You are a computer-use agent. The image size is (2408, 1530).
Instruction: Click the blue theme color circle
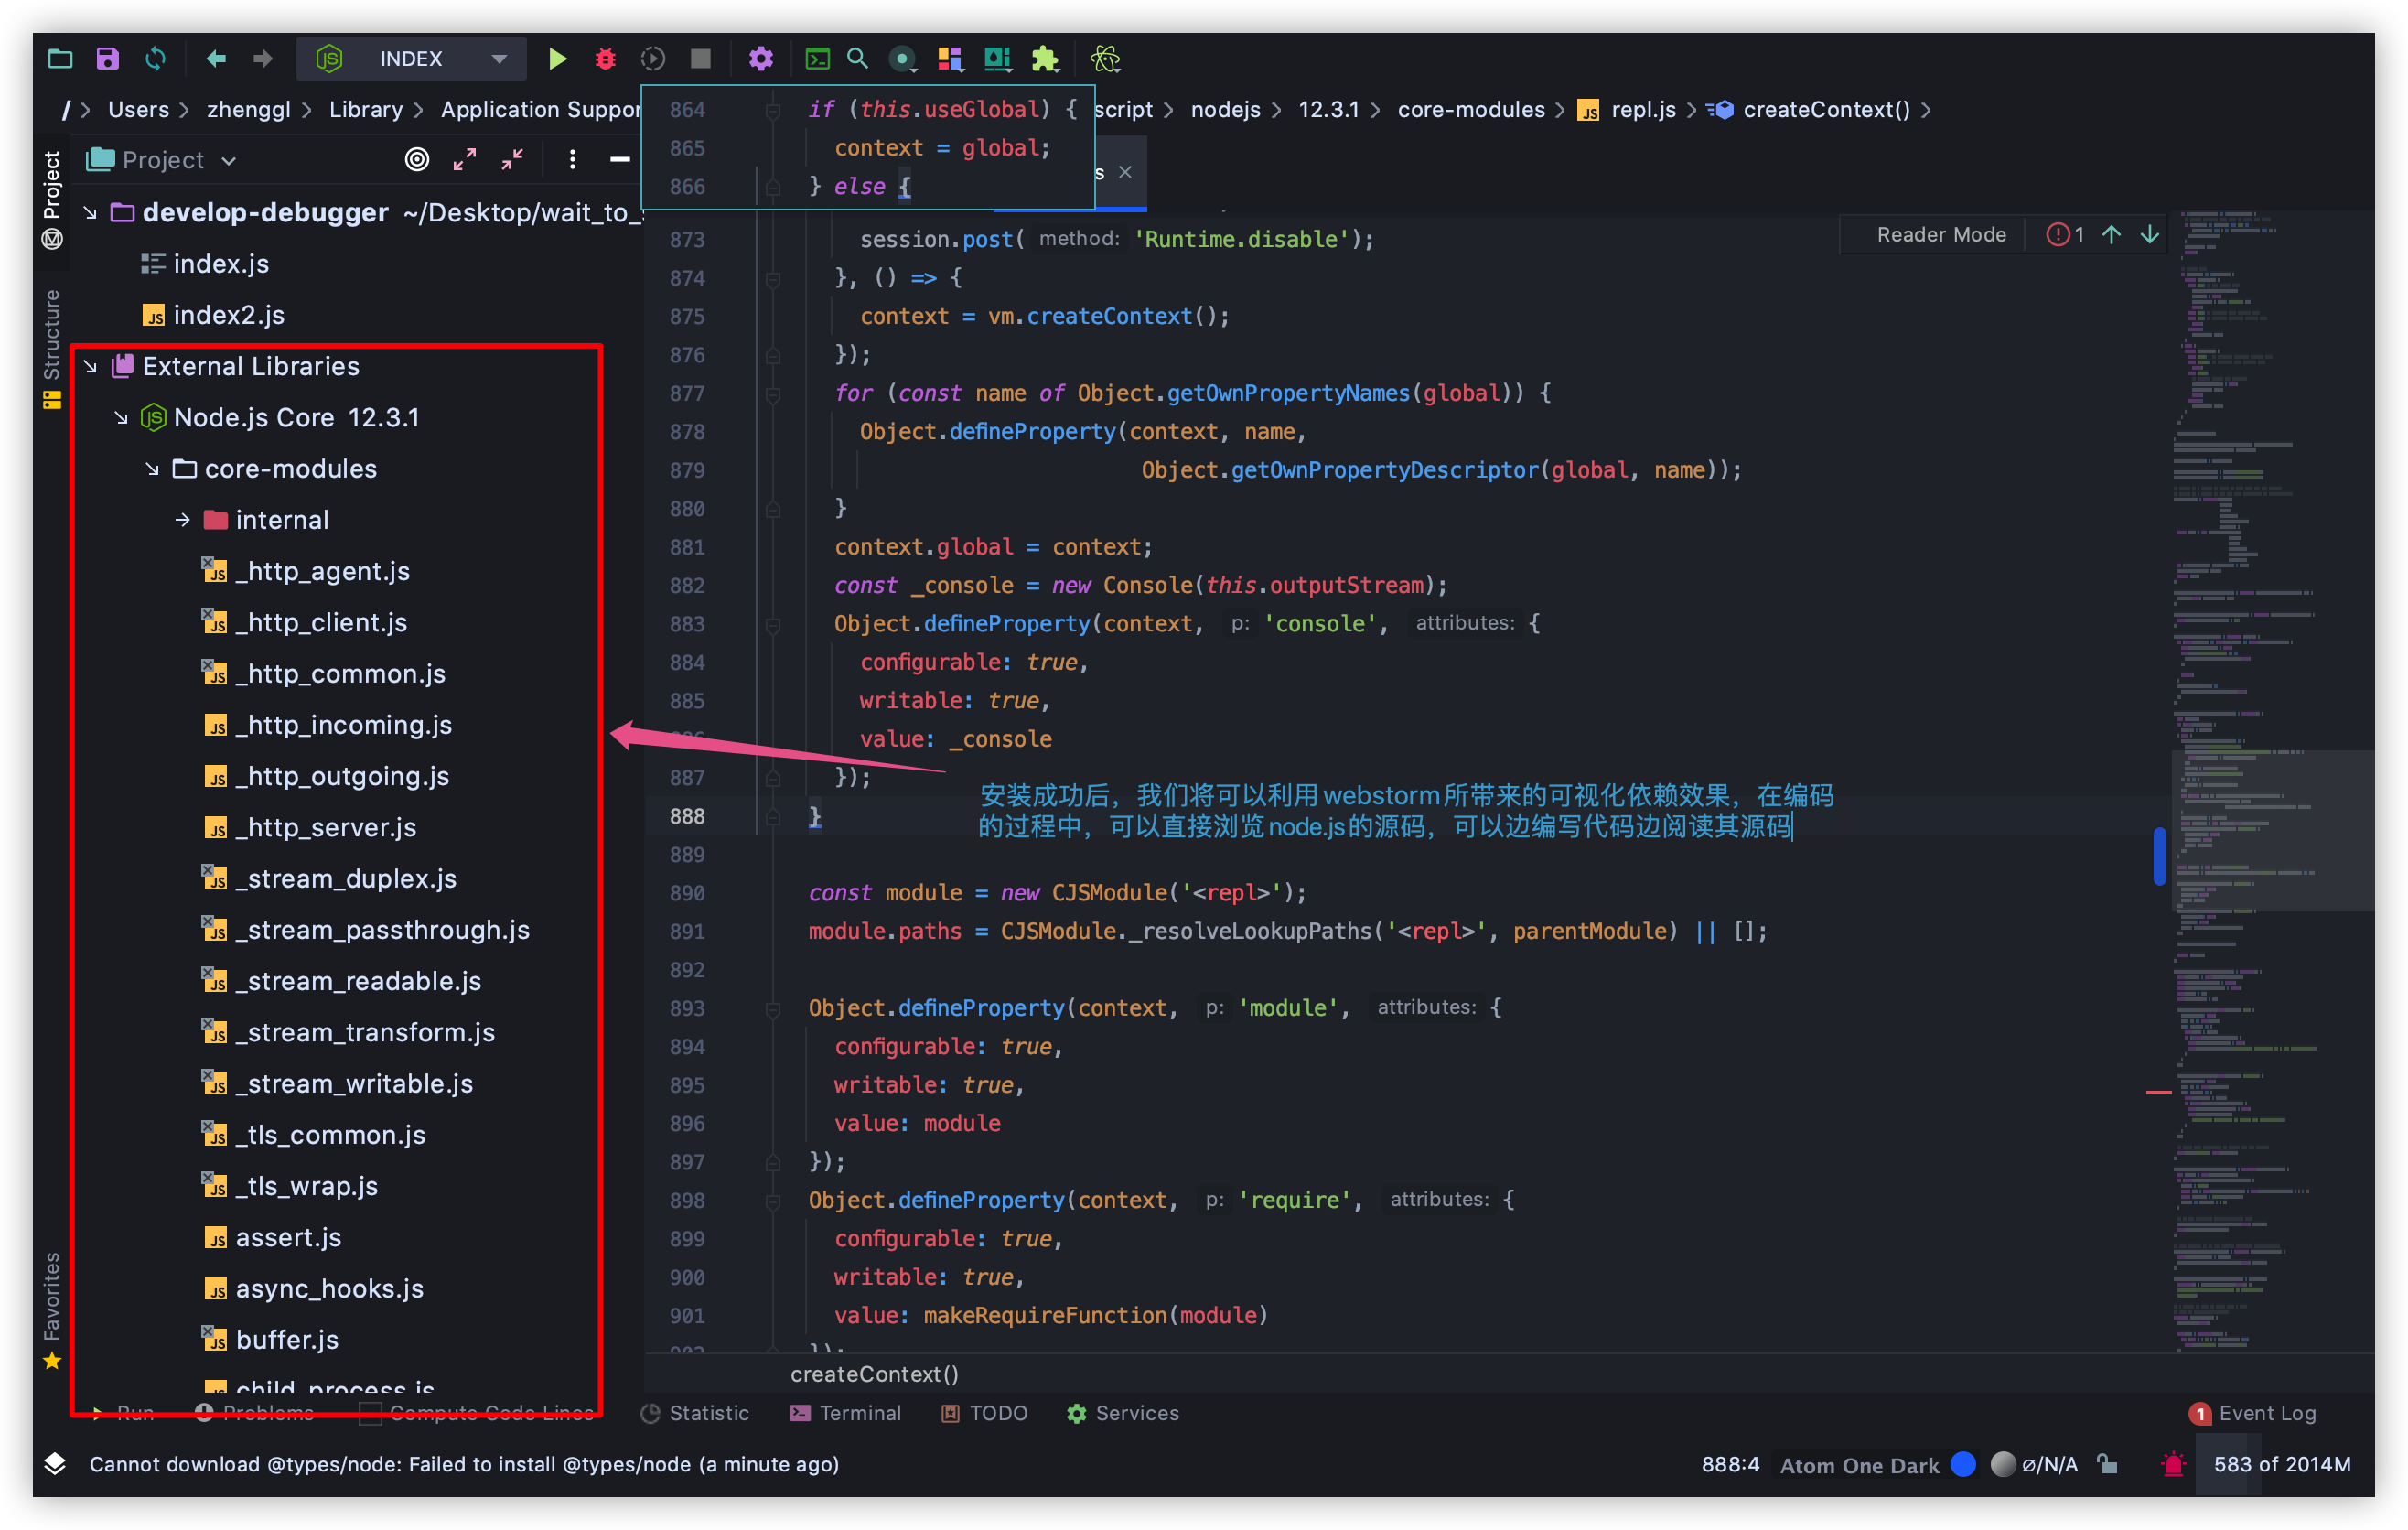[1964, 1465]
